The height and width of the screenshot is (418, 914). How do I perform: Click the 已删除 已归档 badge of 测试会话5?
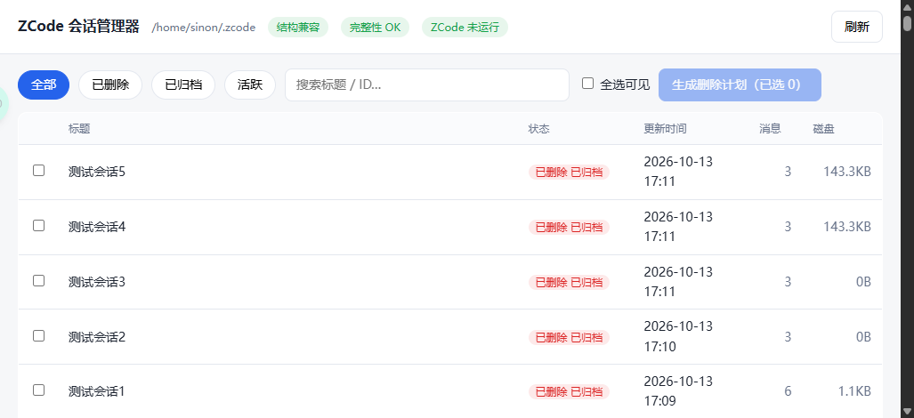(569, 172)
